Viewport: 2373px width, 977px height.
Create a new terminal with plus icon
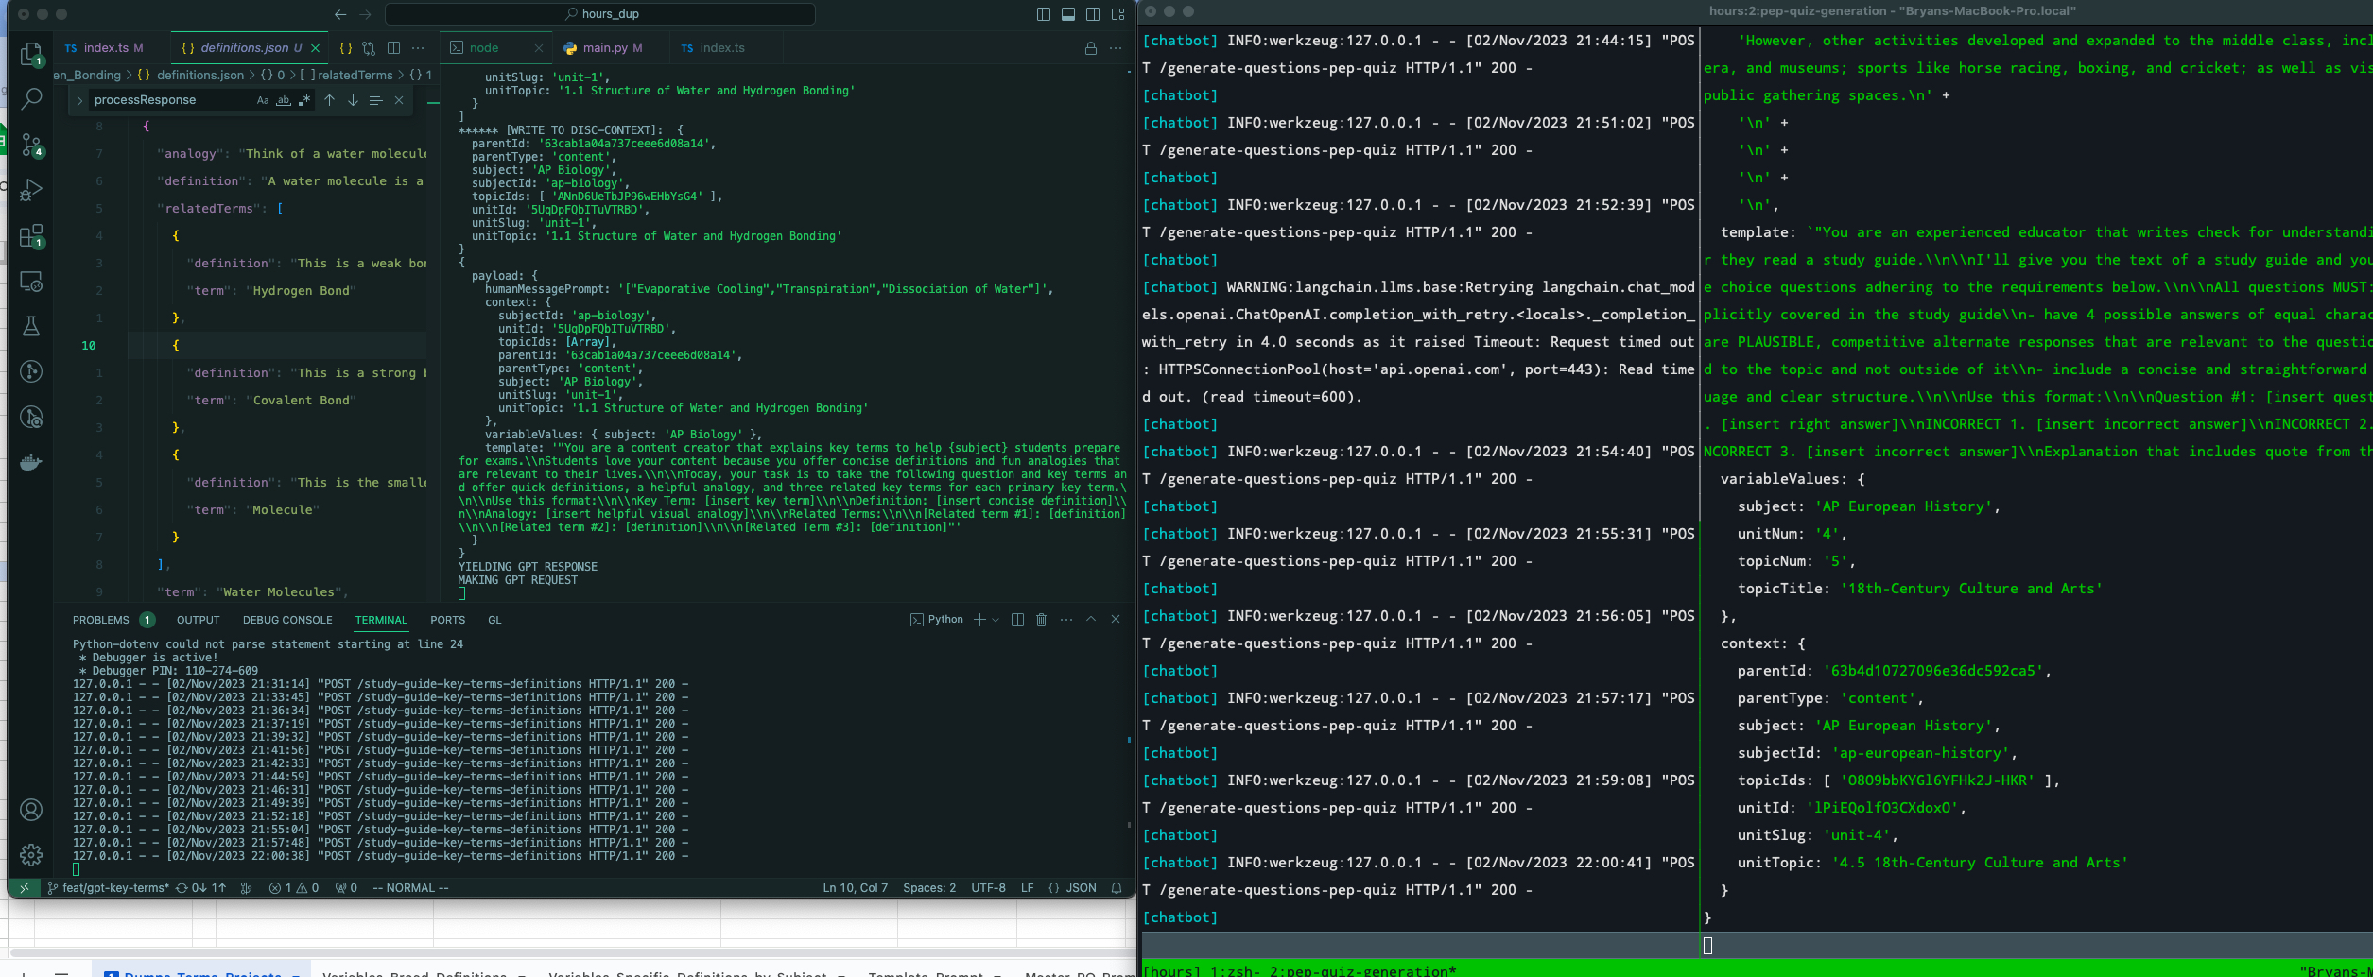coord(980,620)
